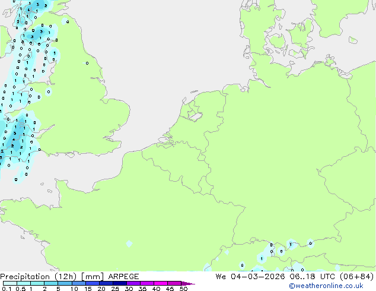Click the 0.5–1 mm legend color swatch

click(24, 283)
